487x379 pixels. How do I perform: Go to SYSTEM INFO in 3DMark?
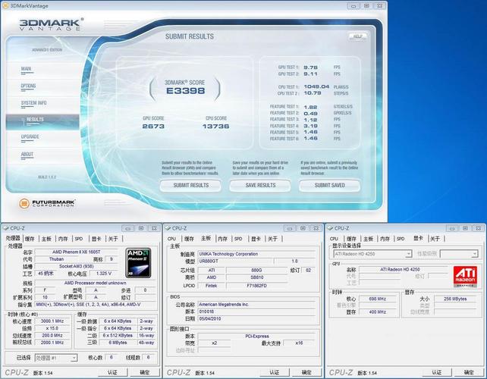33,103
